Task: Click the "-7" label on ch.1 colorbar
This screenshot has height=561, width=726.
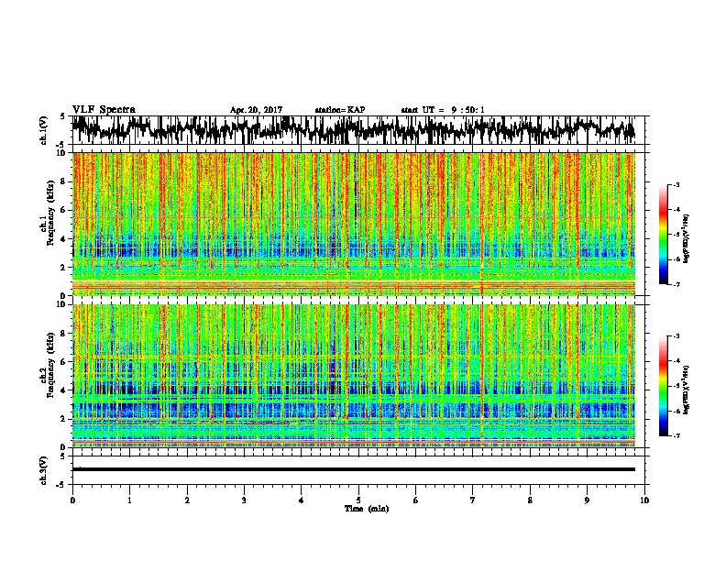Action: (x=676, y=284)
